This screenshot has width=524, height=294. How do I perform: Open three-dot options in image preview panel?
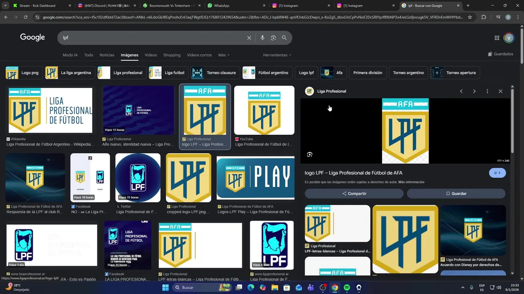[x=487, y=91]
